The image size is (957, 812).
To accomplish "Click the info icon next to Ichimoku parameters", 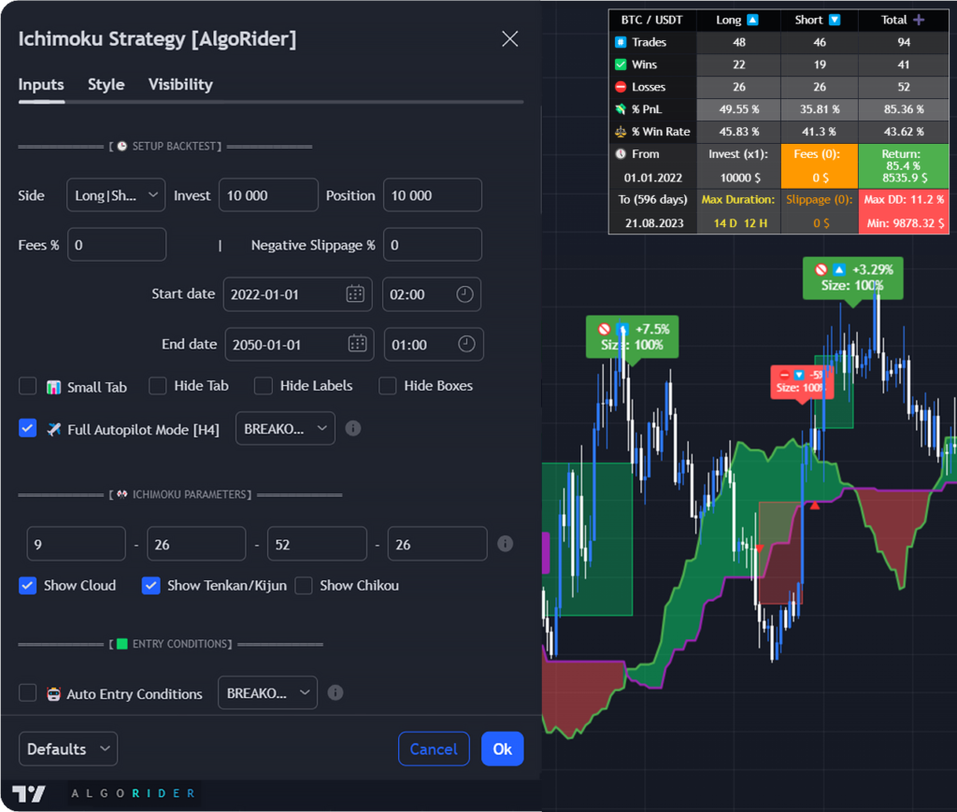I will click(505, 543).
